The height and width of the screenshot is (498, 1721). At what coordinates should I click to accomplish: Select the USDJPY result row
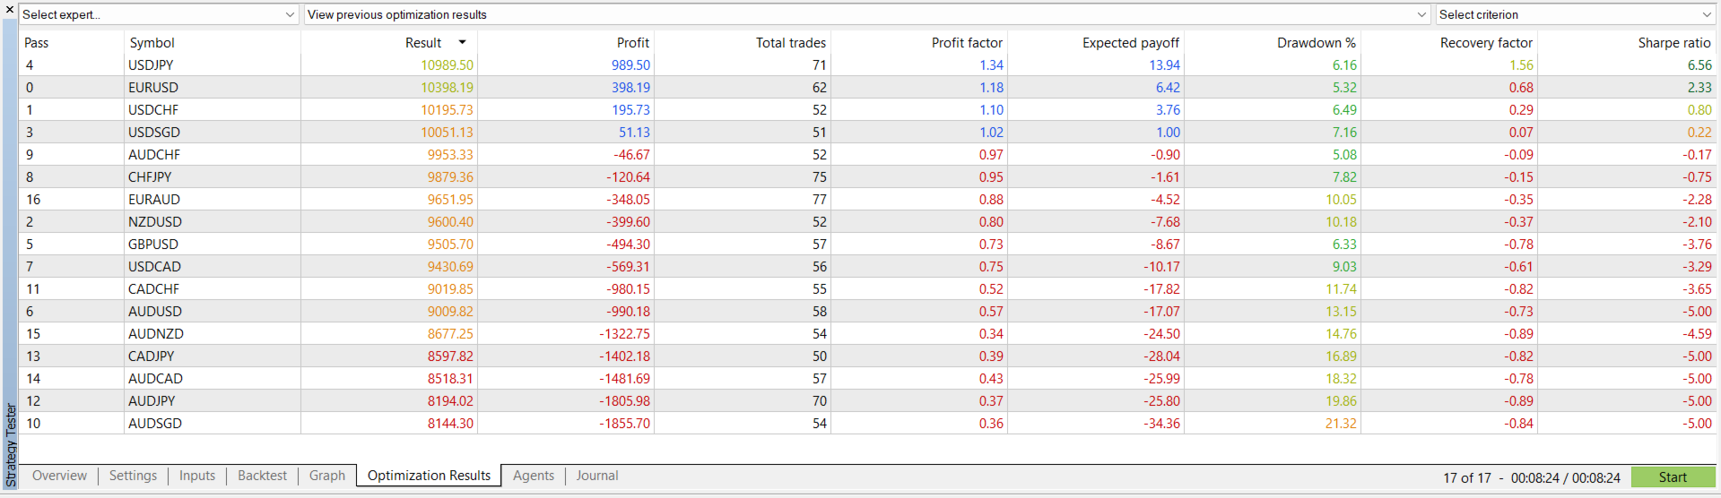click(x=867, y=64)
